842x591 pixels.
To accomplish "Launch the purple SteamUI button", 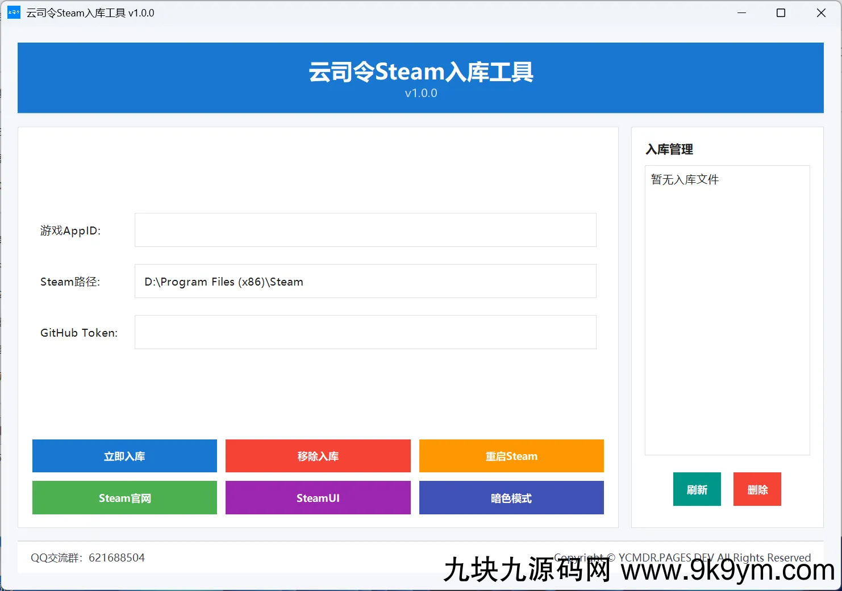I will coord(318,498).
